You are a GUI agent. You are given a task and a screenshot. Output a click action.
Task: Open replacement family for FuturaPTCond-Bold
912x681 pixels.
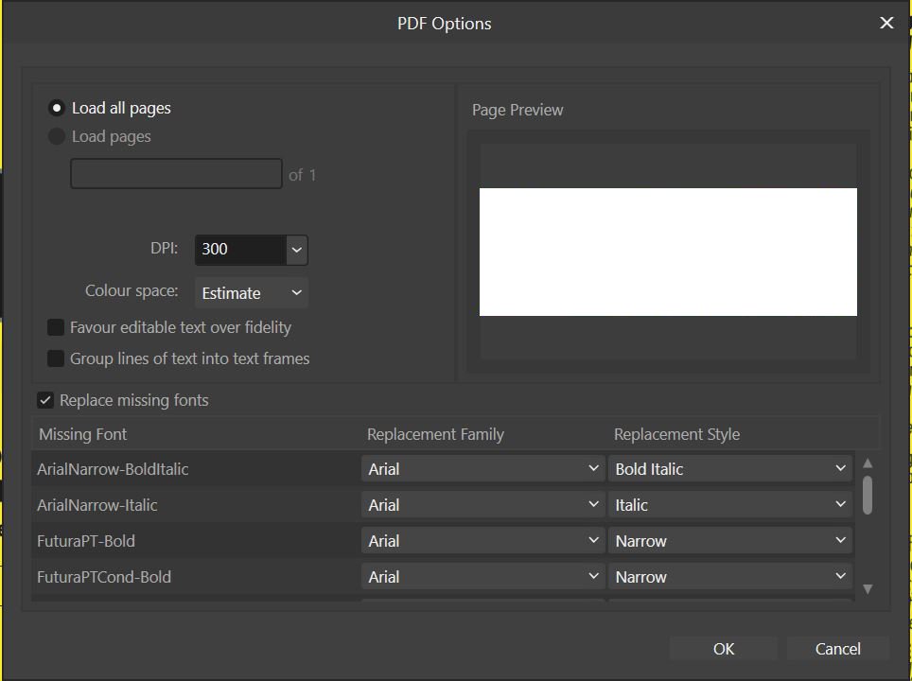coord(482,577)
